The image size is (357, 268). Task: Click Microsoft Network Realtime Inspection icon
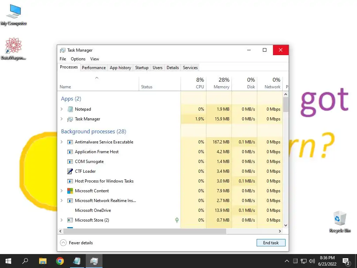(70, 201)
